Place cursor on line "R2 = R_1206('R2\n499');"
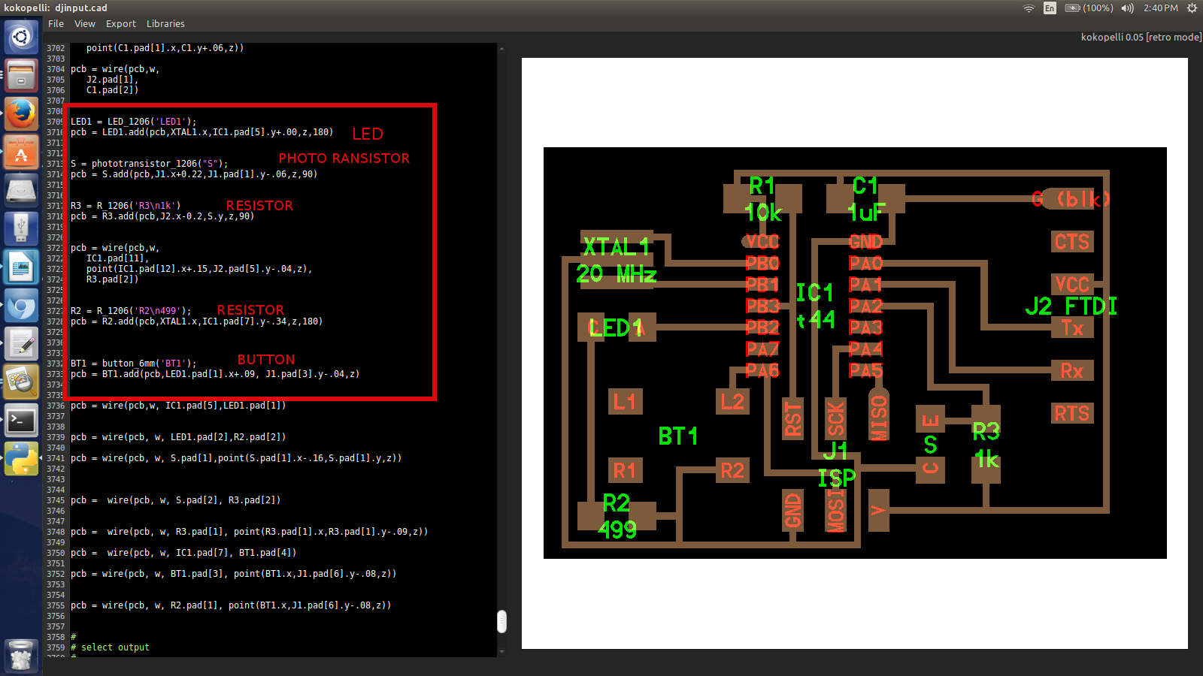 [x=131, y=311]
